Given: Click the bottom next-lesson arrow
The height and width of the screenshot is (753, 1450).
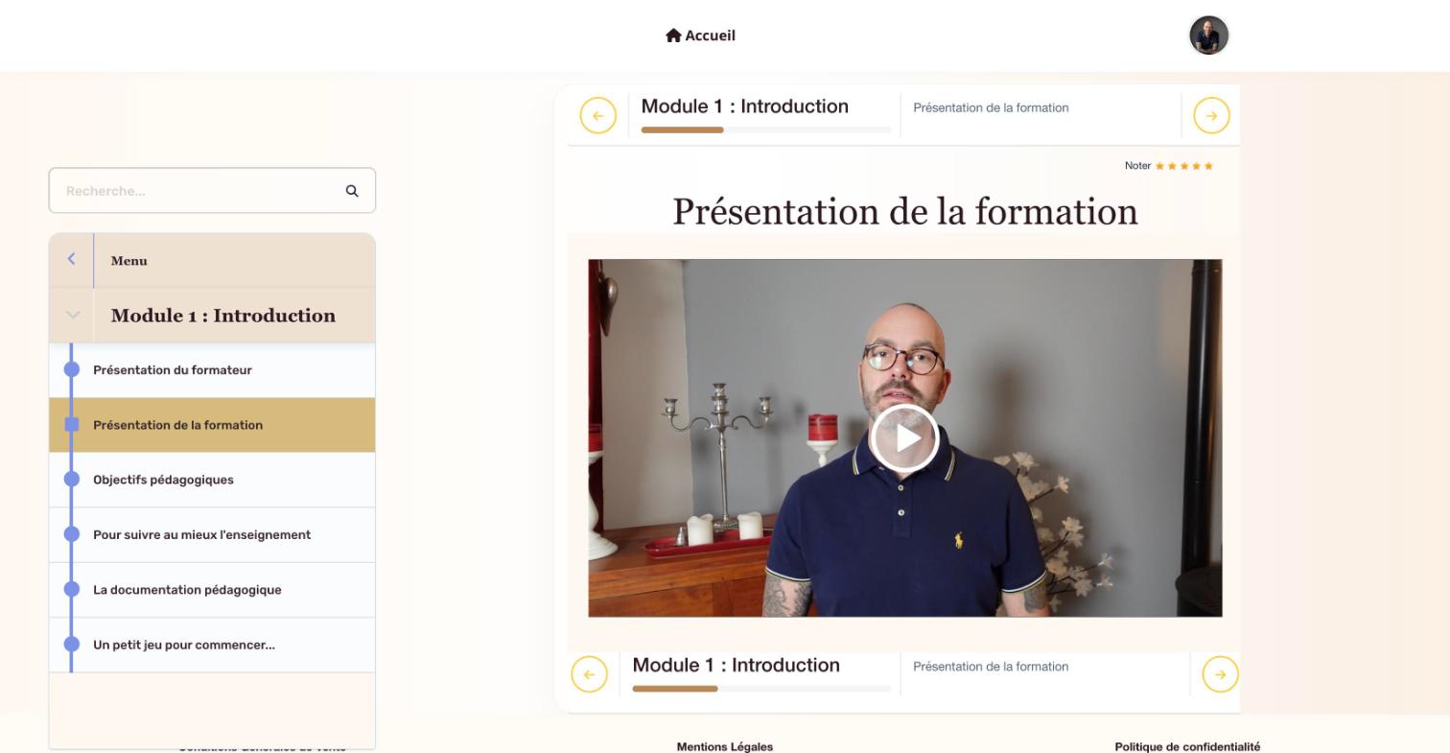Looking at the screenshot, I should point(1220,674).
